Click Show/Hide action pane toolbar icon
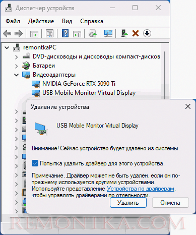 pyautogui.click(x=77, y=33)
